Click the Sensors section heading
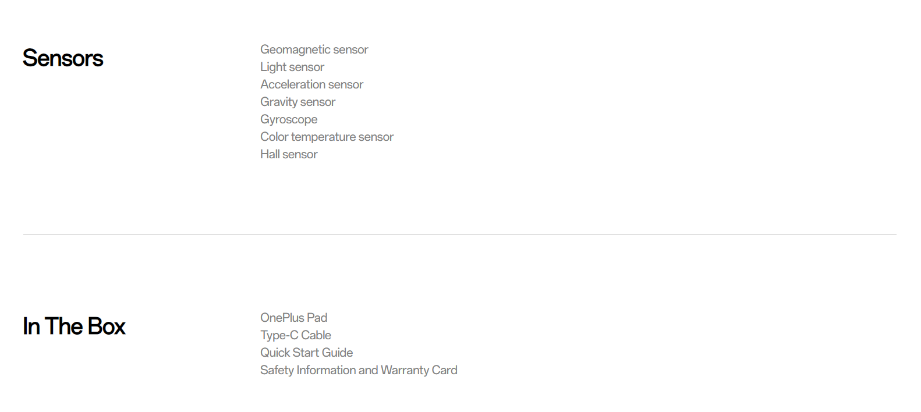This screenshot has width=921, height=412. point(63,58)
